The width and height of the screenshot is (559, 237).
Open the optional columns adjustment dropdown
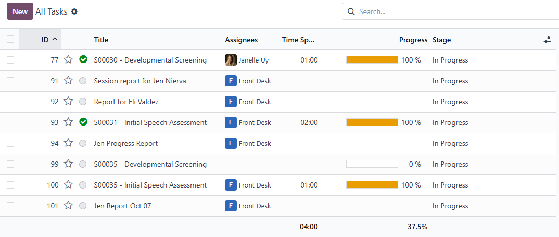(547, 40)
